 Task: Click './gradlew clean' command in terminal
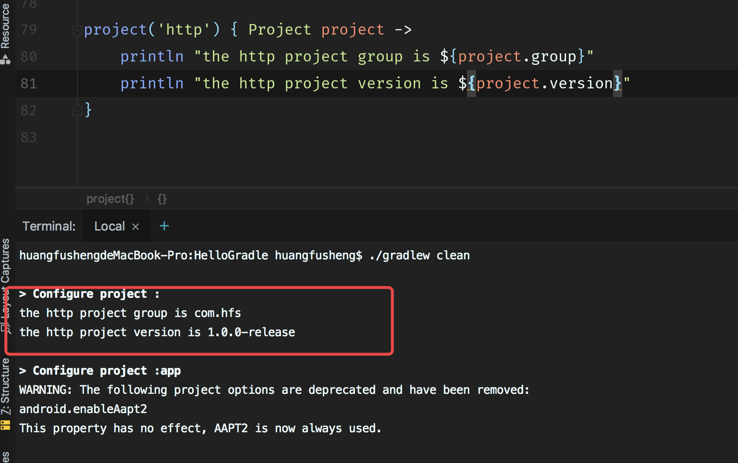point(419,256)
